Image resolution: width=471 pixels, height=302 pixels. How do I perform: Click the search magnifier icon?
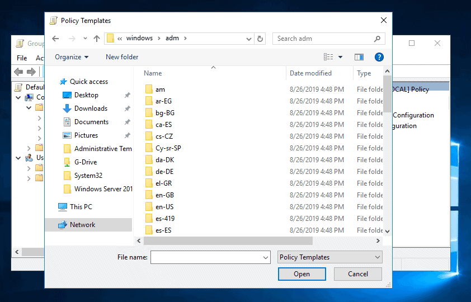click(x=377, y=39)
